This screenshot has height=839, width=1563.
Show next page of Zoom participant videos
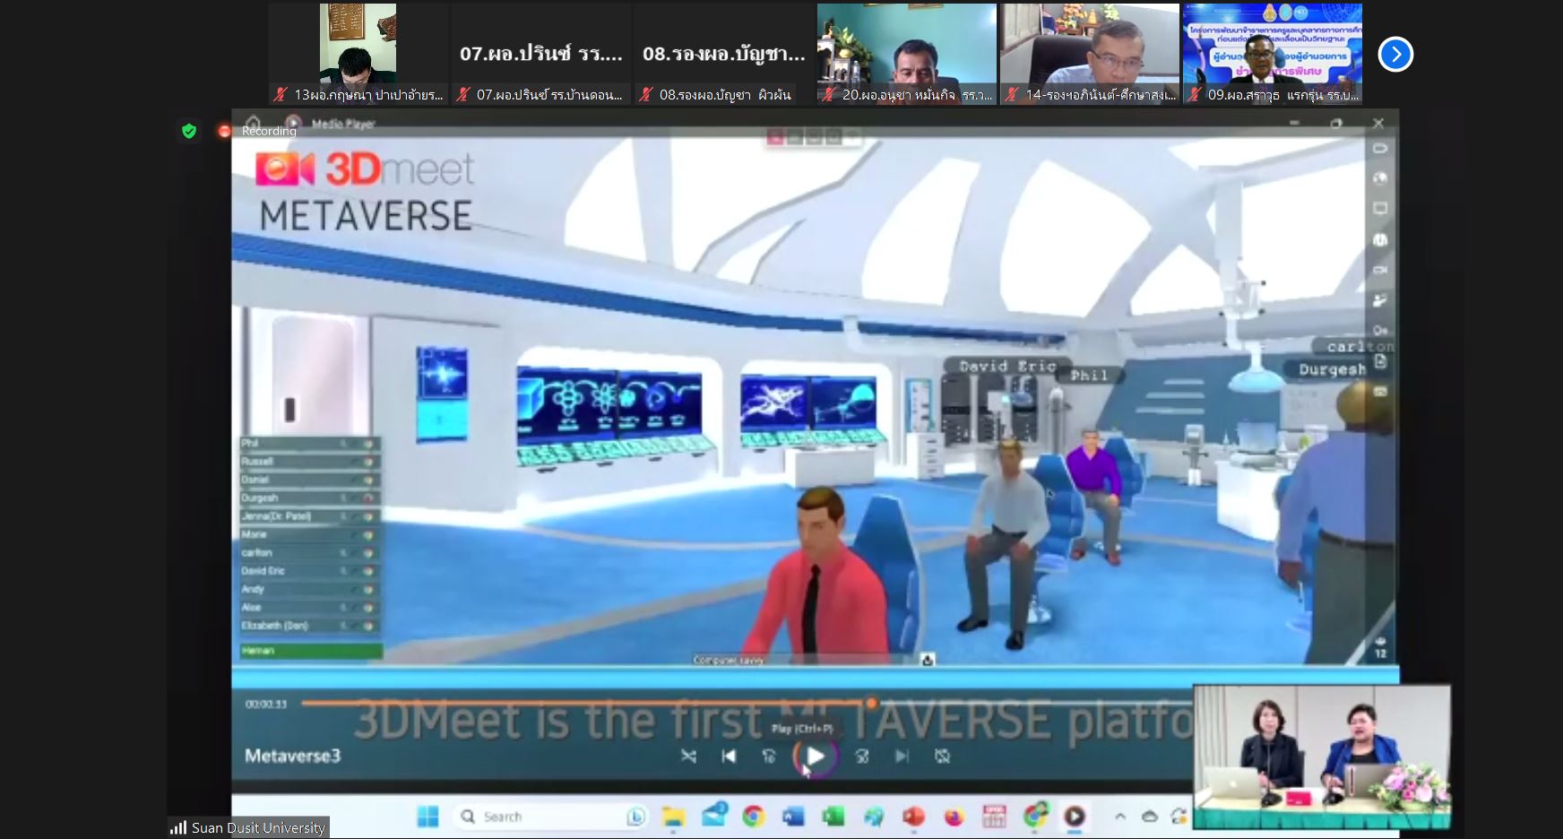click(1395, 55)
